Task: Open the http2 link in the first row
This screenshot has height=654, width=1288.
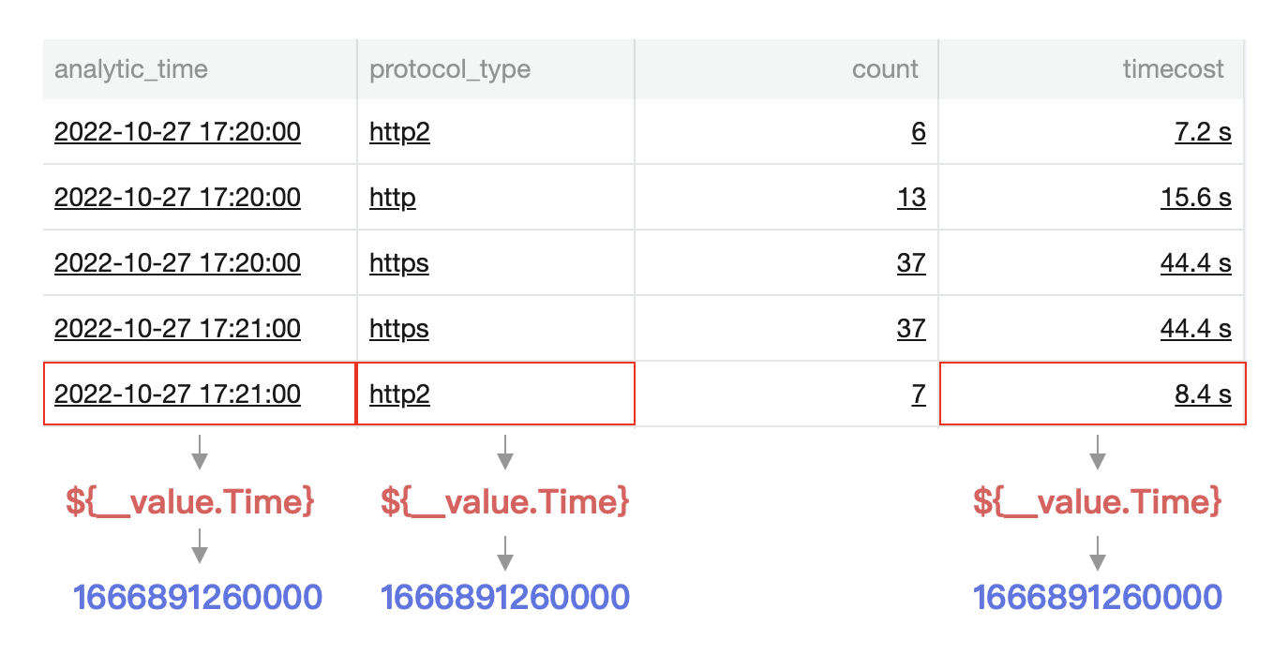Action: point(399,132)
